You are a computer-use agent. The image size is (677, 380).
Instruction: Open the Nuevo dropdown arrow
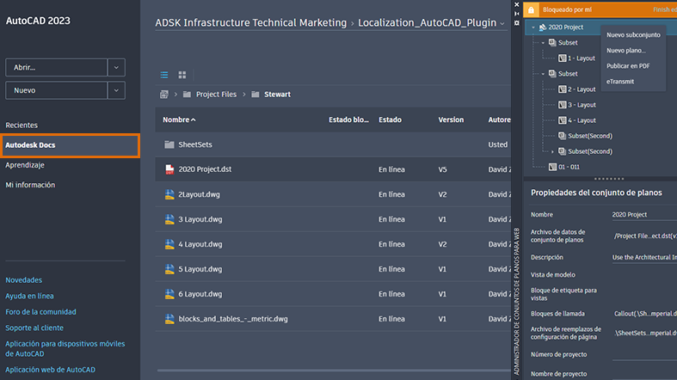116,90
